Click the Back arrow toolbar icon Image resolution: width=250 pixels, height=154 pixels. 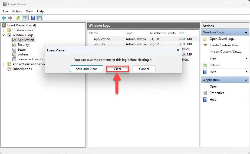pyautogui.click(x=4, y=18)
